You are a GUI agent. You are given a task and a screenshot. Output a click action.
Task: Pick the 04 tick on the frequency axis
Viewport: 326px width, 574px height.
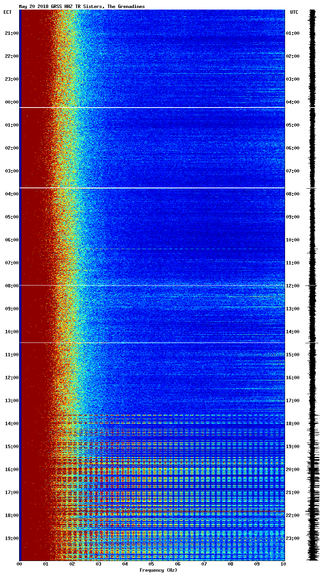pyautogui.click(x=125, y=564)
